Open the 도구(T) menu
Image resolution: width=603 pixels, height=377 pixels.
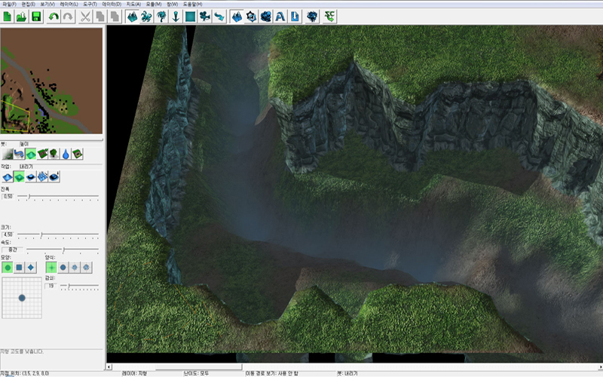[90, 4]
